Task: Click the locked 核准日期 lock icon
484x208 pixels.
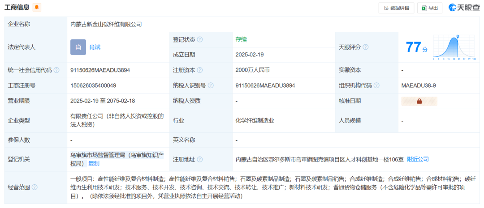Action: tap(419, 101)
